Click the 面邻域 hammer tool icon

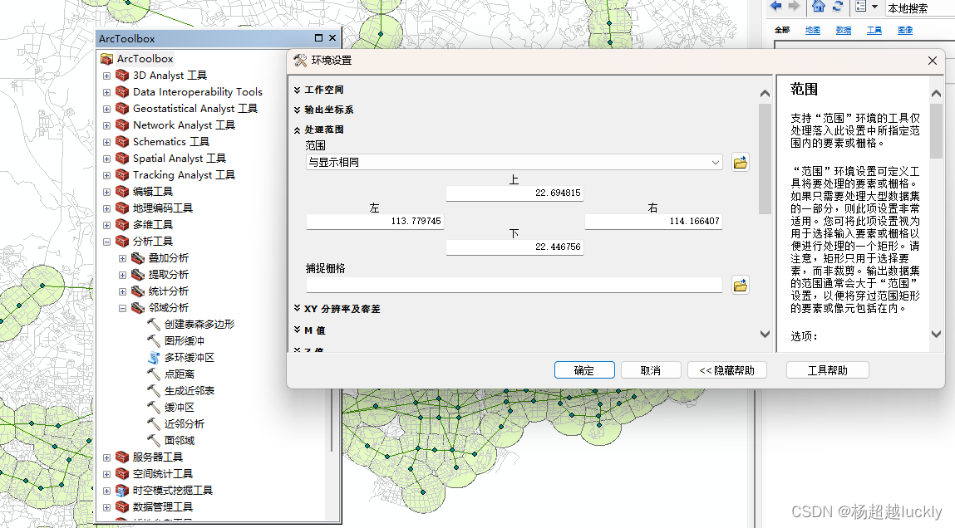click(154, 440)
